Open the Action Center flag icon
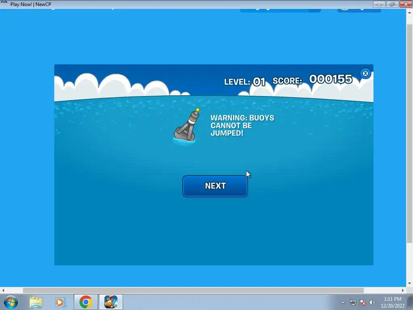 point(363,302)
